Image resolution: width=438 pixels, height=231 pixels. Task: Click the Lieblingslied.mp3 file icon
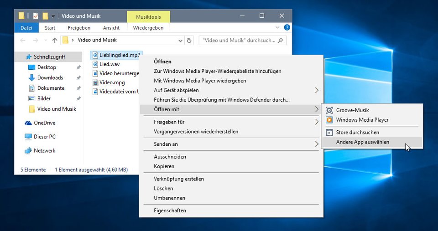click(x=95, y=55)
